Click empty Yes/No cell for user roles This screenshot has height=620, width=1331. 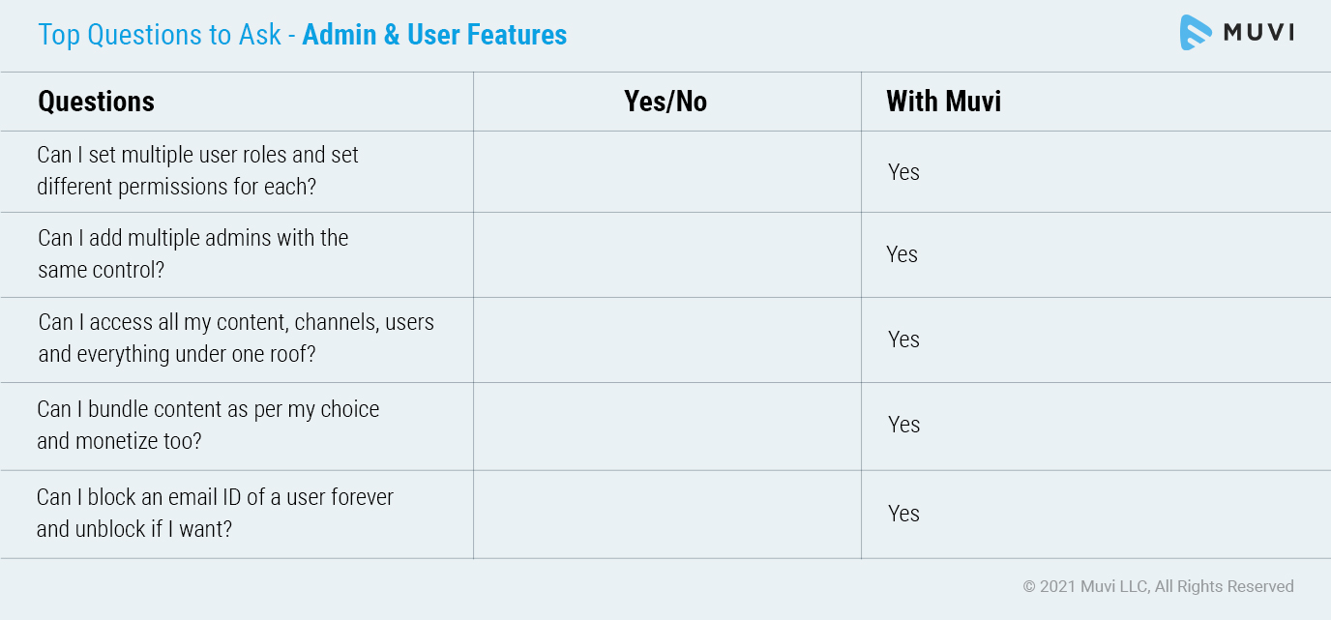tap(667, 171)
